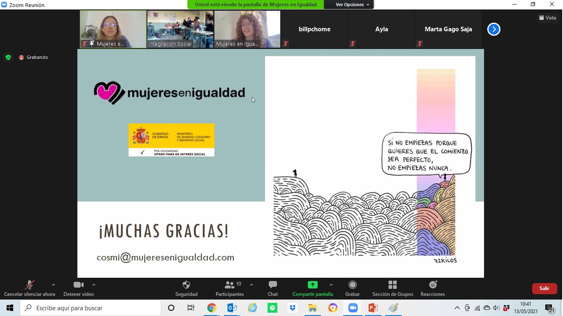
Task: Expand video options arrow next to camera
Action: tap(94, 285)
